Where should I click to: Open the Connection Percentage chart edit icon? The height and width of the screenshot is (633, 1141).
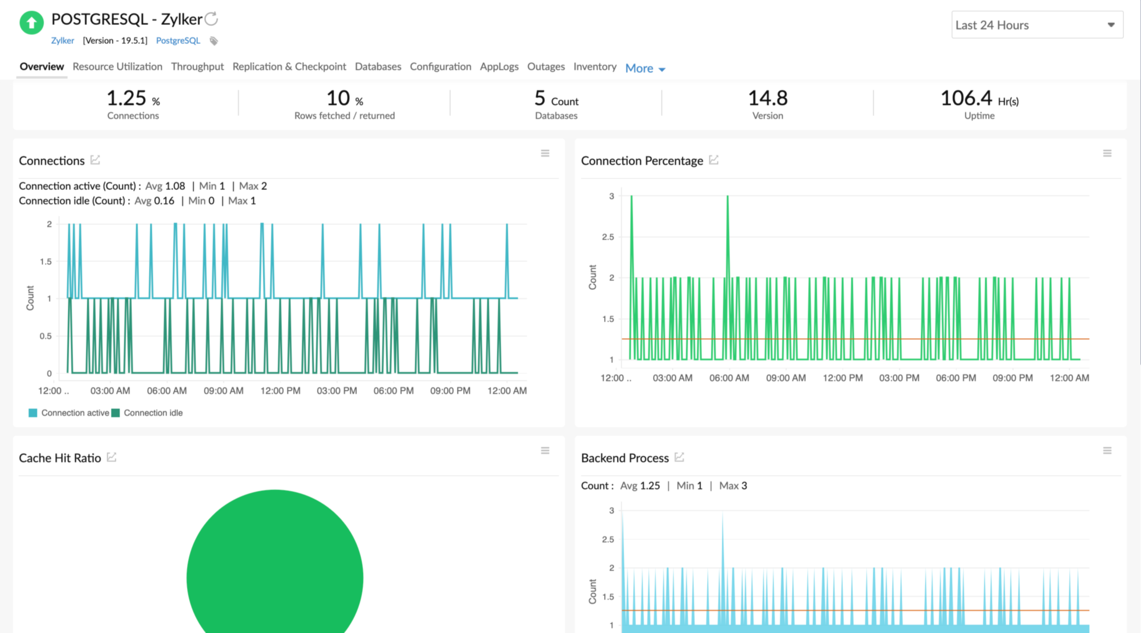714,160
